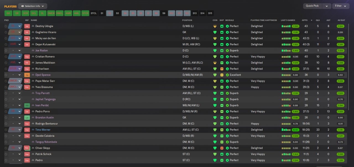Click Cristian Romero's Vac info badge
The height and width of the screenshot is (167, 354).
(27, 57)
